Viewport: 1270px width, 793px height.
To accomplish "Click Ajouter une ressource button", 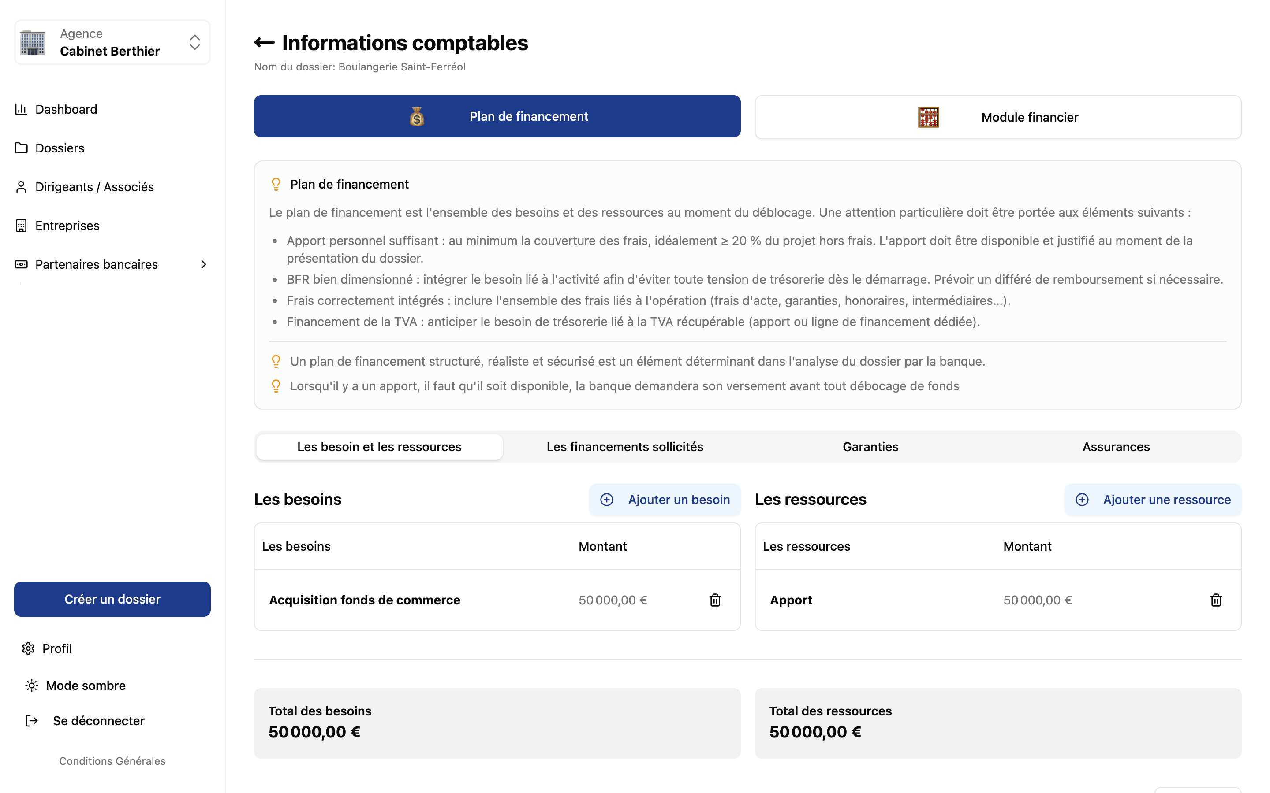I will pyautogui.click(x=1152, y=499).
